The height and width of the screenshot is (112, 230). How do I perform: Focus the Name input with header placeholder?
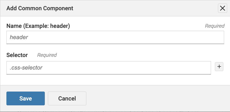[115, 37]
